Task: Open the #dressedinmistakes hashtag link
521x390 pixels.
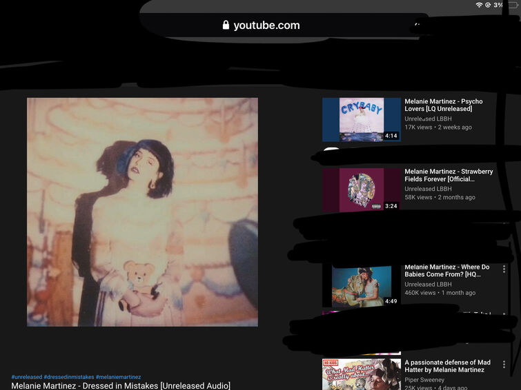Action: coord(69,377)
